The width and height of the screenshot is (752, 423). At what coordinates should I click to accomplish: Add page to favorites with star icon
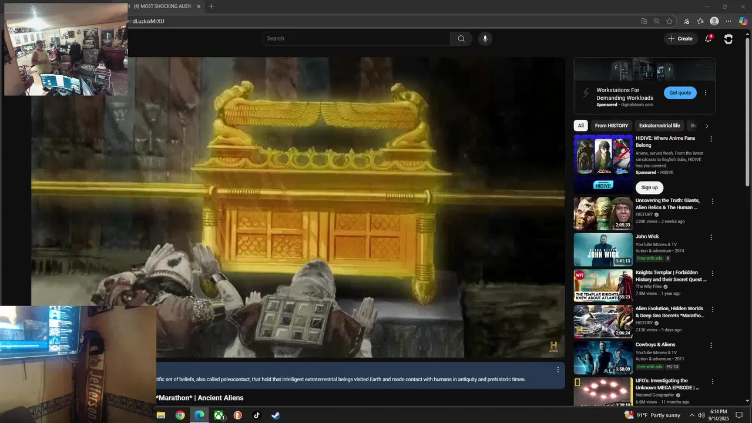669,21
